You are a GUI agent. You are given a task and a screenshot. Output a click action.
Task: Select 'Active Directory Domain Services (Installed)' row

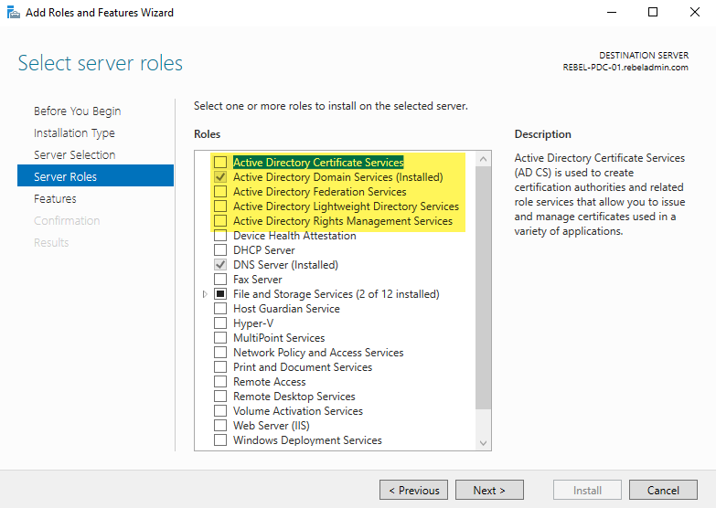tap(338, 177)
